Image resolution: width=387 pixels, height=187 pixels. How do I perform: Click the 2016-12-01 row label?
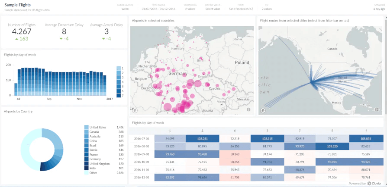(x=141, y=178)
